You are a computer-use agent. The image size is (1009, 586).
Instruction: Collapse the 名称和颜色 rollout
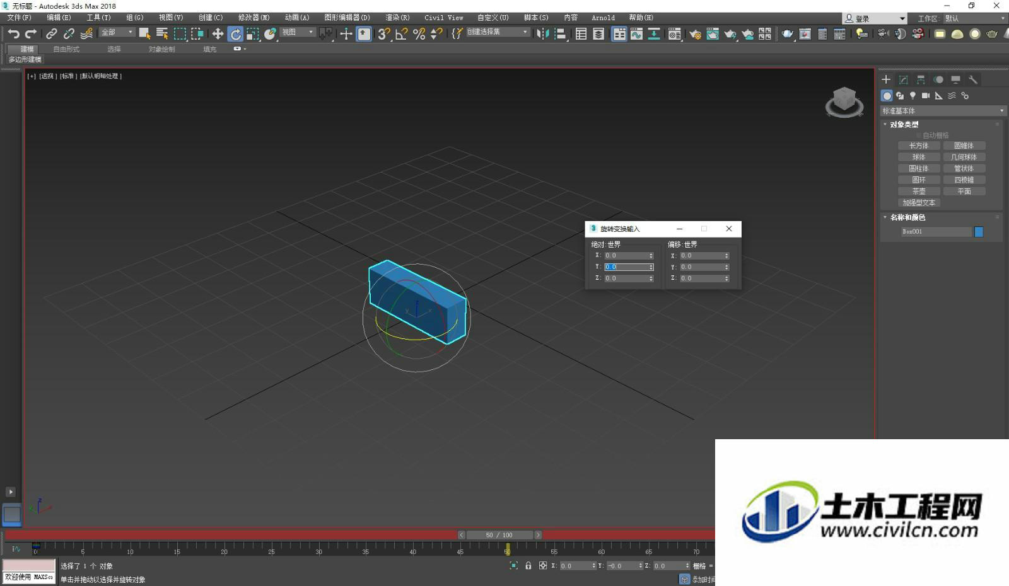pos(907,217)
